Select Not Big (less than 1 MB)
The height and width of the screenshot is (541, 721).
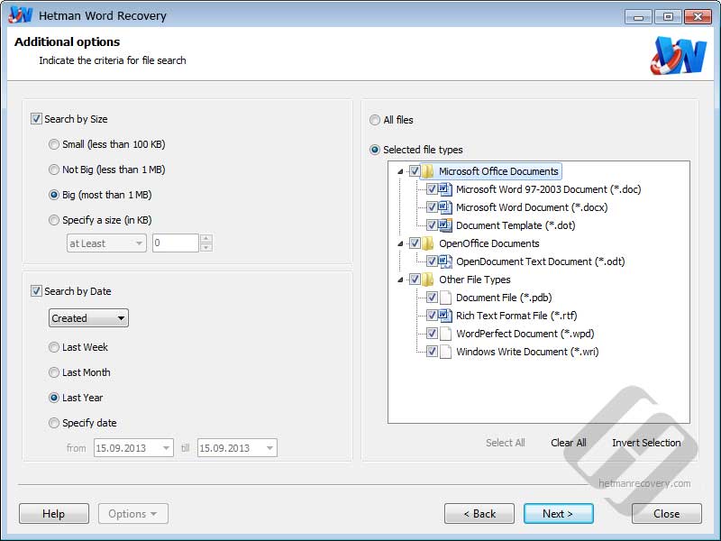point(54,170)
